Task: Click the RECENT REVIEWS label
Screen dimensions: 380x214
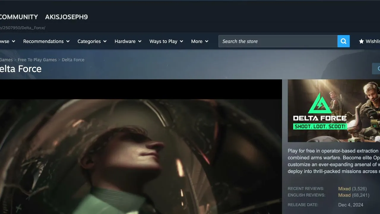Action: pyautogui.click(x=306, y=189)
